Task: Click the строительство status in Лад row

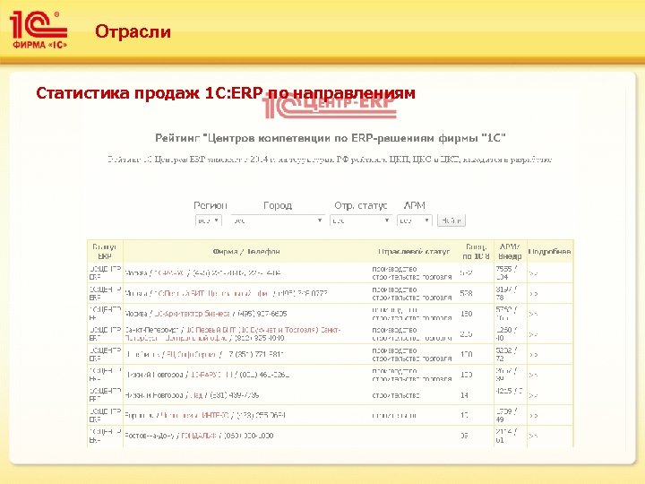Action: point(396,395)
